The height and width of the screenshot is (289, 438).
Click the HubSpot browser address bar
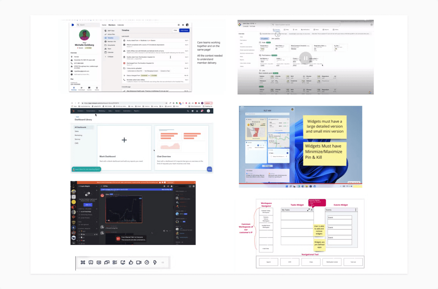pos(124,103)
